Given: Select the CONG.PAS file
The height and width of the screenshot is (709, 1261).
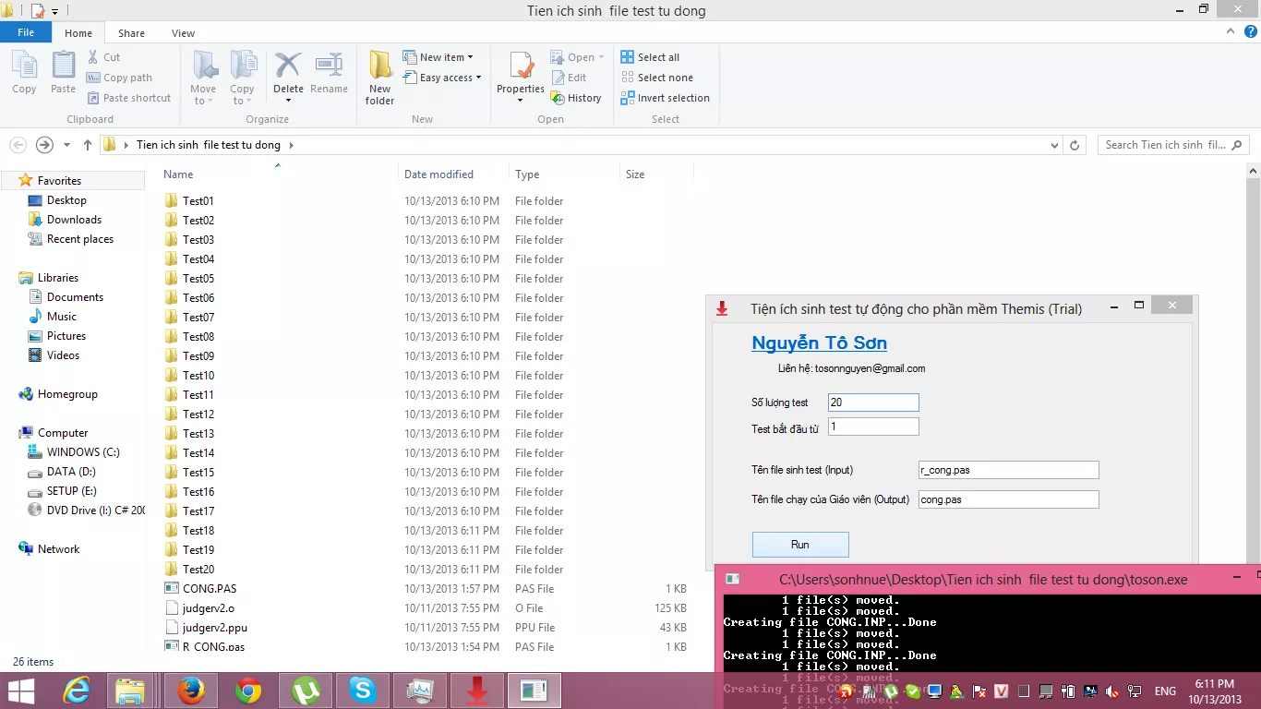Looking at the screenshot, I should tap(210, 589).
